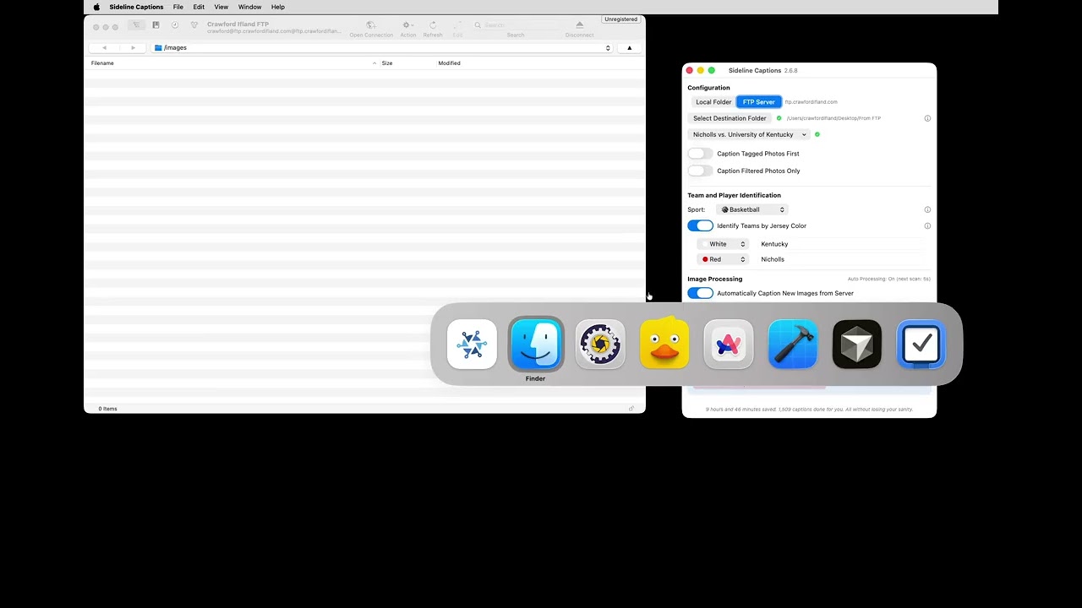Click the Kentucky team name field
The image size is (1082, 608).
pyautogui.click(x=841, y=244)
